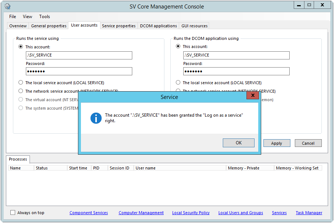Screen dimensions: 334x223
Task: Maximize the SV Core Management Console window
Action: (309, 5)
